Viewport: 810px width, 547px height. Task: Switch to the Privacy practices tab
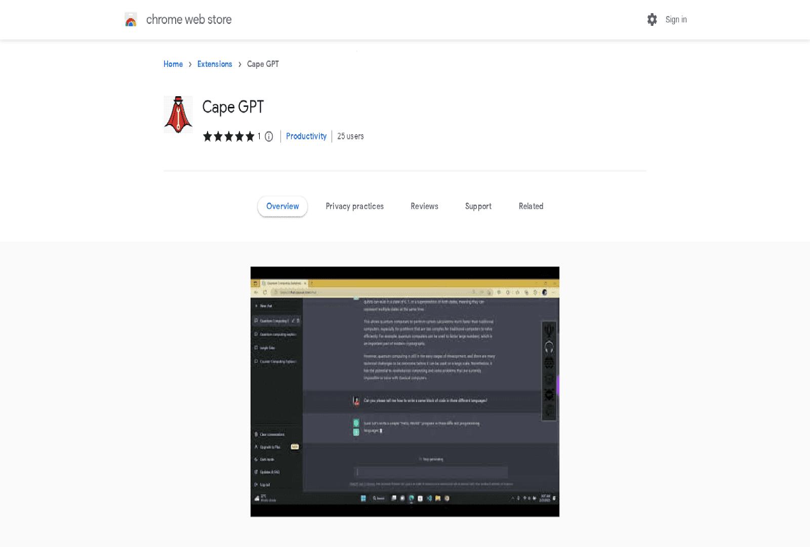click(x=354, y=206)
